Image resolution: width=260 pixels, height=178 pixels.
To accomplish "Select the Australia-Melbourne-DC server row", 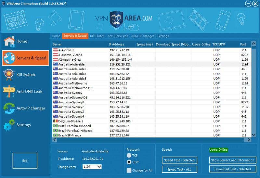I will coord(152,88).
